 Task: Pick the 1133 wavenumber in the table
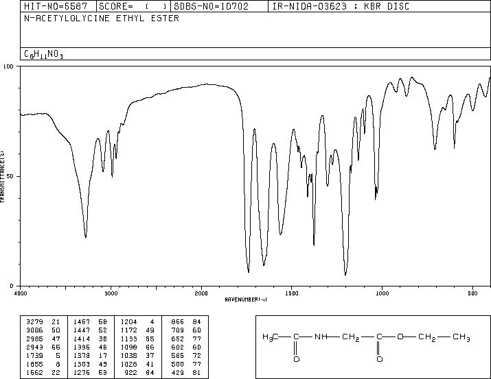point(128,339)
